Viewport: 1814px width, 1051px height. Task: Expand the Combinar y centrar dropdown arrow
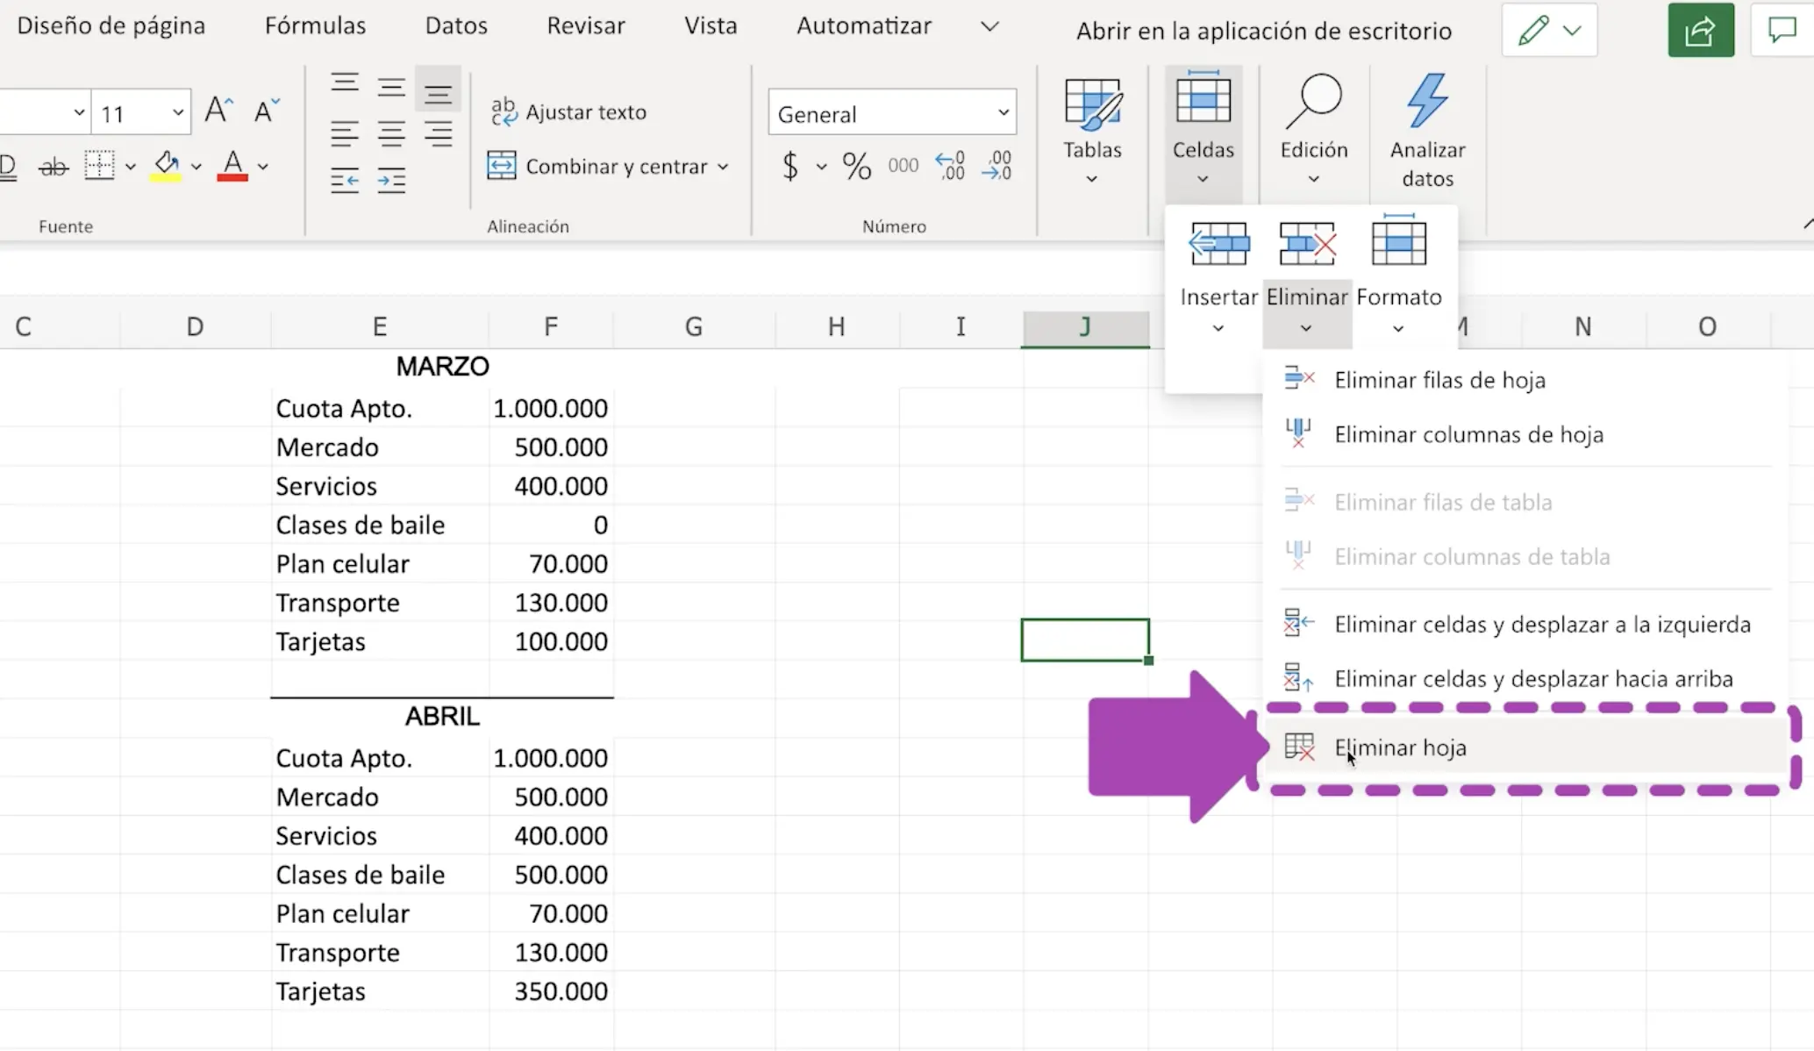[x=723, y=167]
